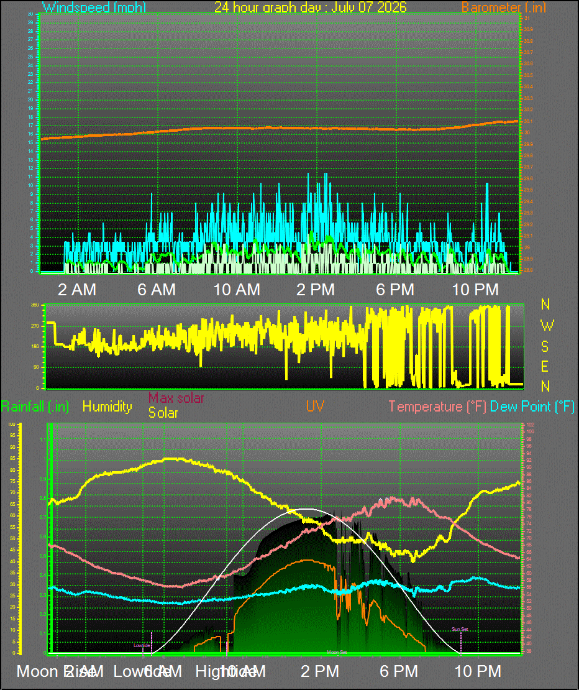579x690 pixels.
Task: Click the 360 value on the wind direction axis
Action: pyautogui.click(x=35, y=305)
